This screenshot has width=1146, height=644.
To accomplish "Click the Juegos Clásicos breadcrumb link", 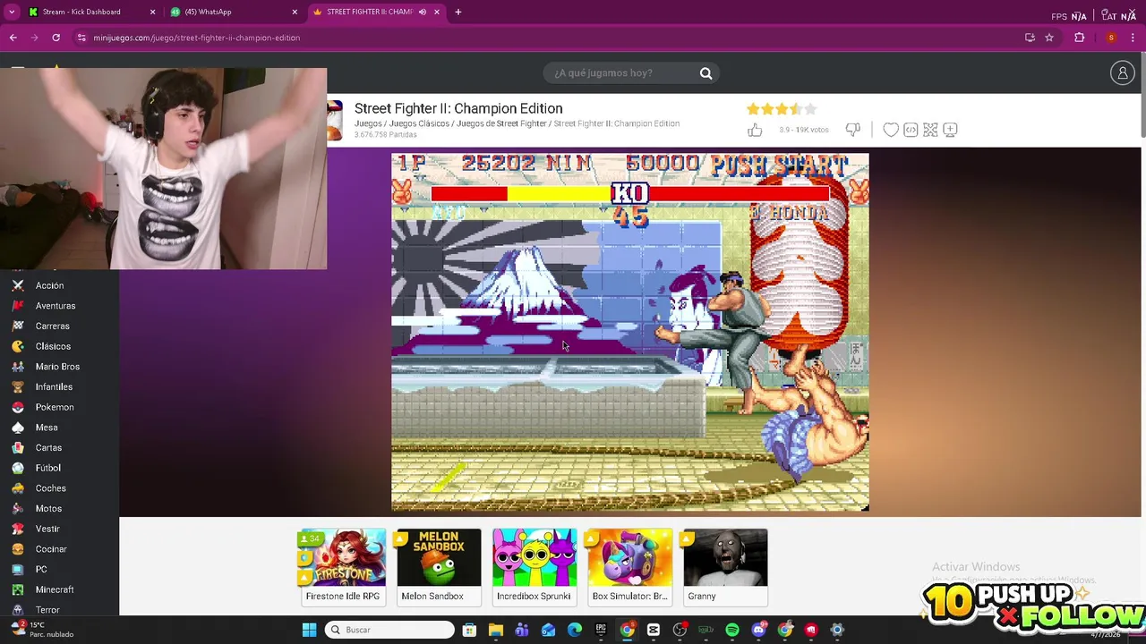I will (419, 123).
